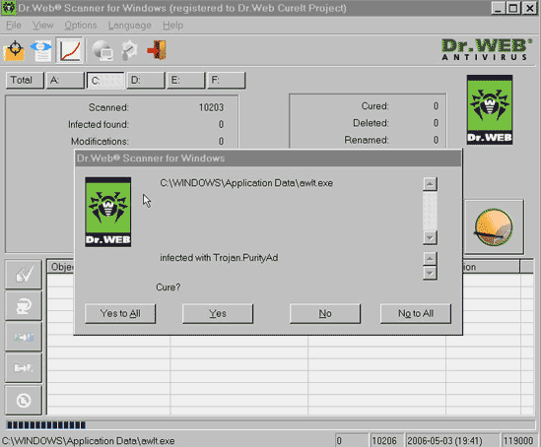This screenshot has height=447, width=541.
Task: Select the D: drive tab
Action: pos(146,81)
